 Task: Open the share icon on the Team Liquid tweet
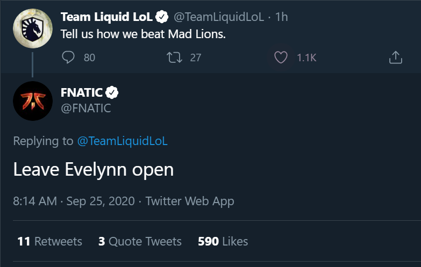pos(396,57)
